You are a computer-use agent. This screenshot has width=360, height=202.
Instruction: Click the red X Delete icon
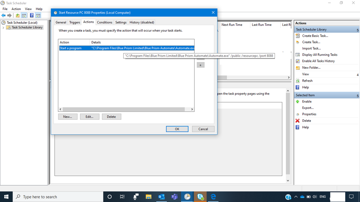(x=298, y=121)
